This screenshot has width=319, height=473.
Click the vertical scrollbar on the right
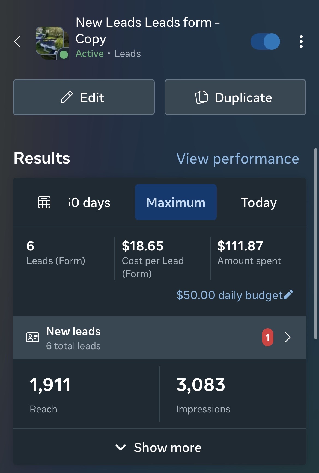click(x=316, y=244)
